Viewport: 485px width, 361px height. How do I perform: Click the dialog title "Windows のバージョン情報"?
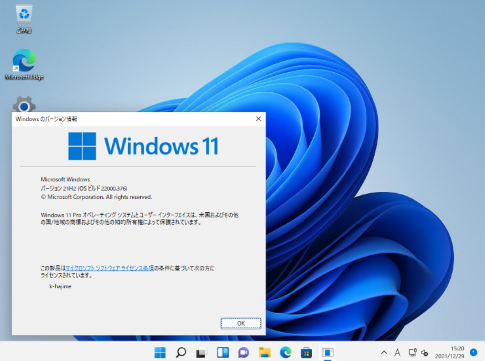coord(46,119)
